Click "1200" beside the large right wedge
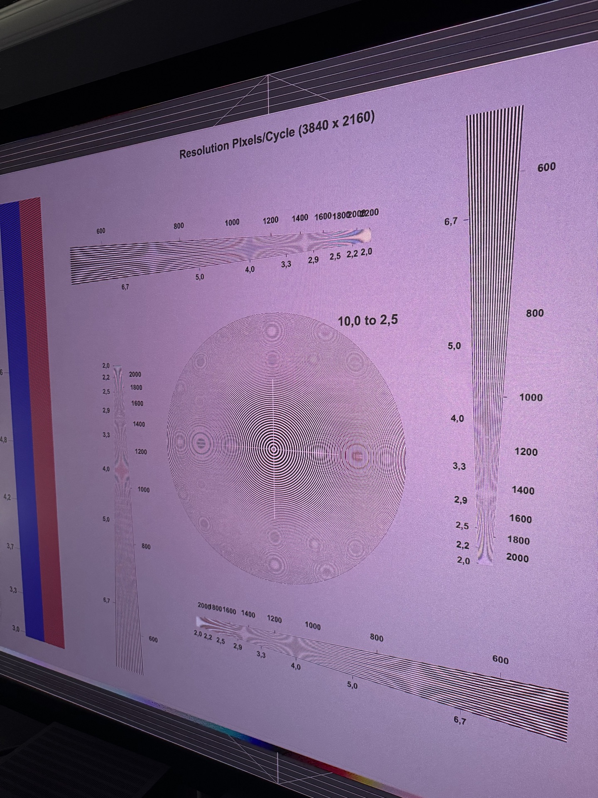598x798 pixels. tap(526, 451)
